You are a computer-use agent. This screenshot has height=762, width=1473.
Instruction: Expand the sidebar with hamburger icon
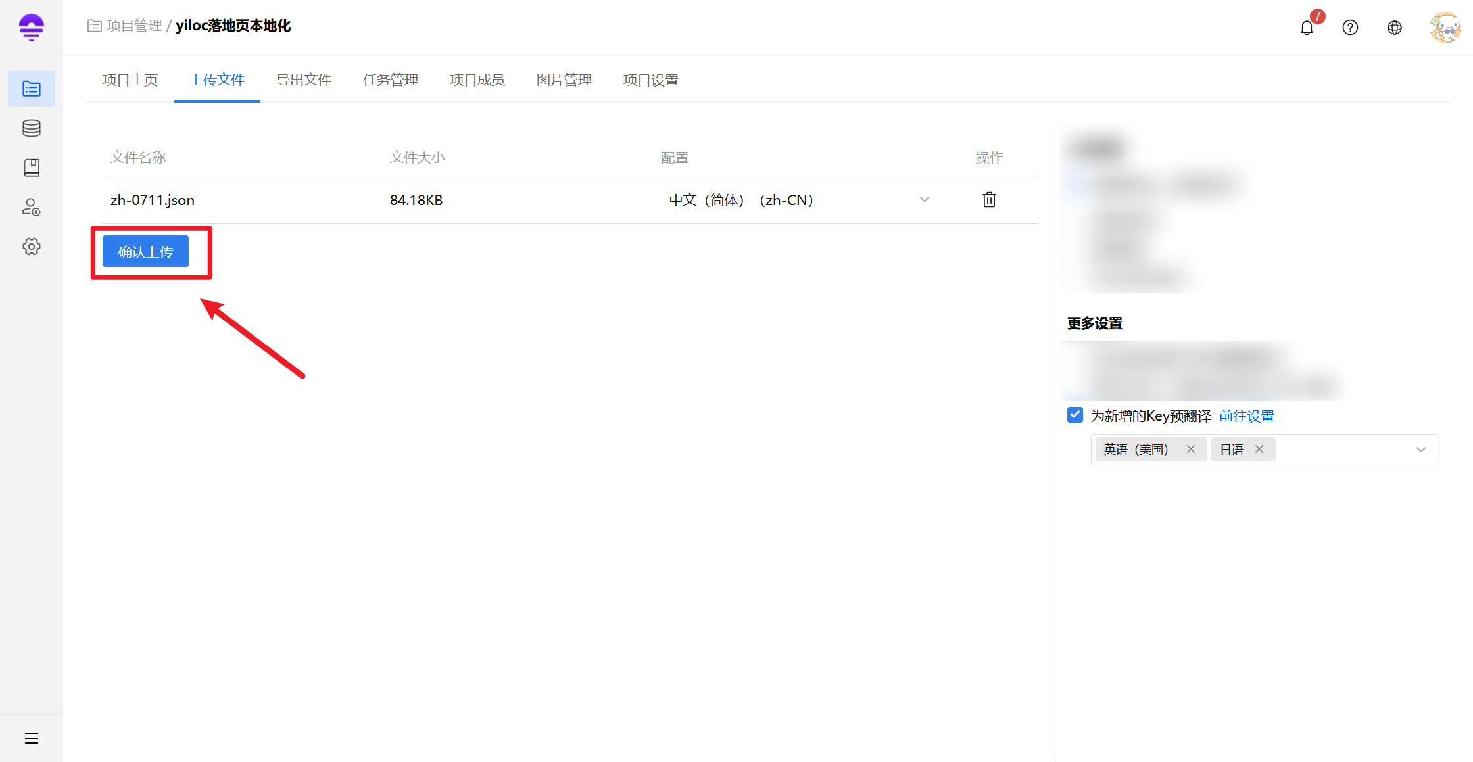[x=31, y=738]
